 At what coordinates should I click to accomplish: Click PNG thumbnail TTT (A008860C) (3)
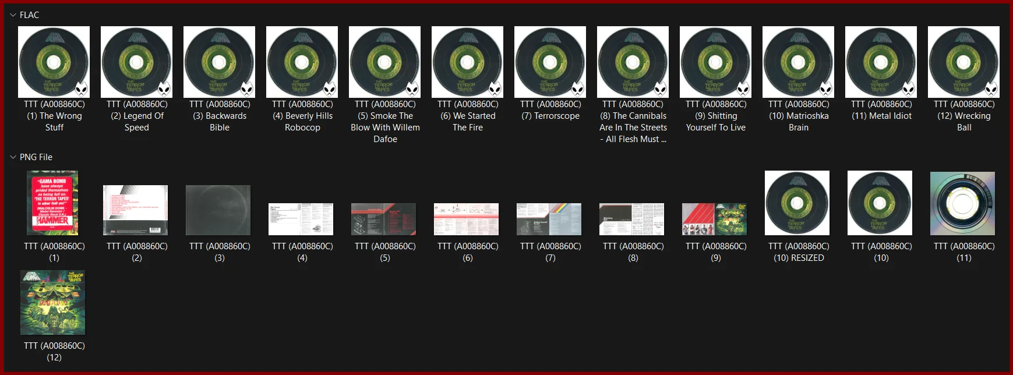click(x=218, y=210)
